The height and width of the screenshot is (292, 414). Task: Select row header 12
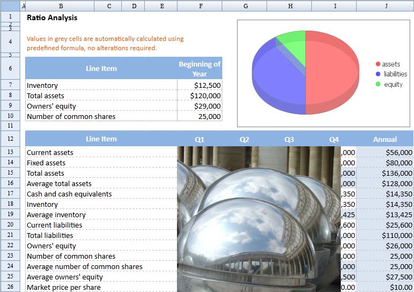tap(10, 139)
